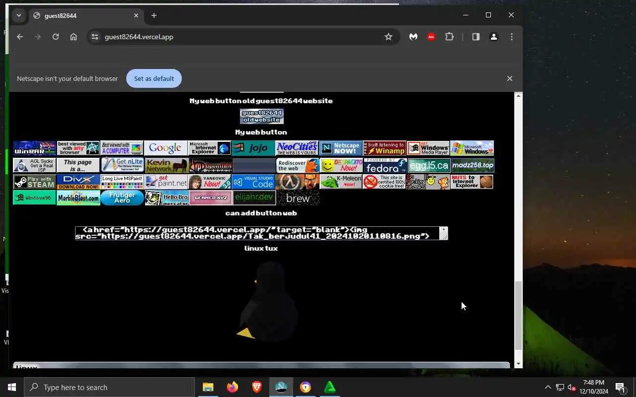Visit the elijahr.dev web button
This screenshot has width=636, height=397.
click(x=254, y=198)
